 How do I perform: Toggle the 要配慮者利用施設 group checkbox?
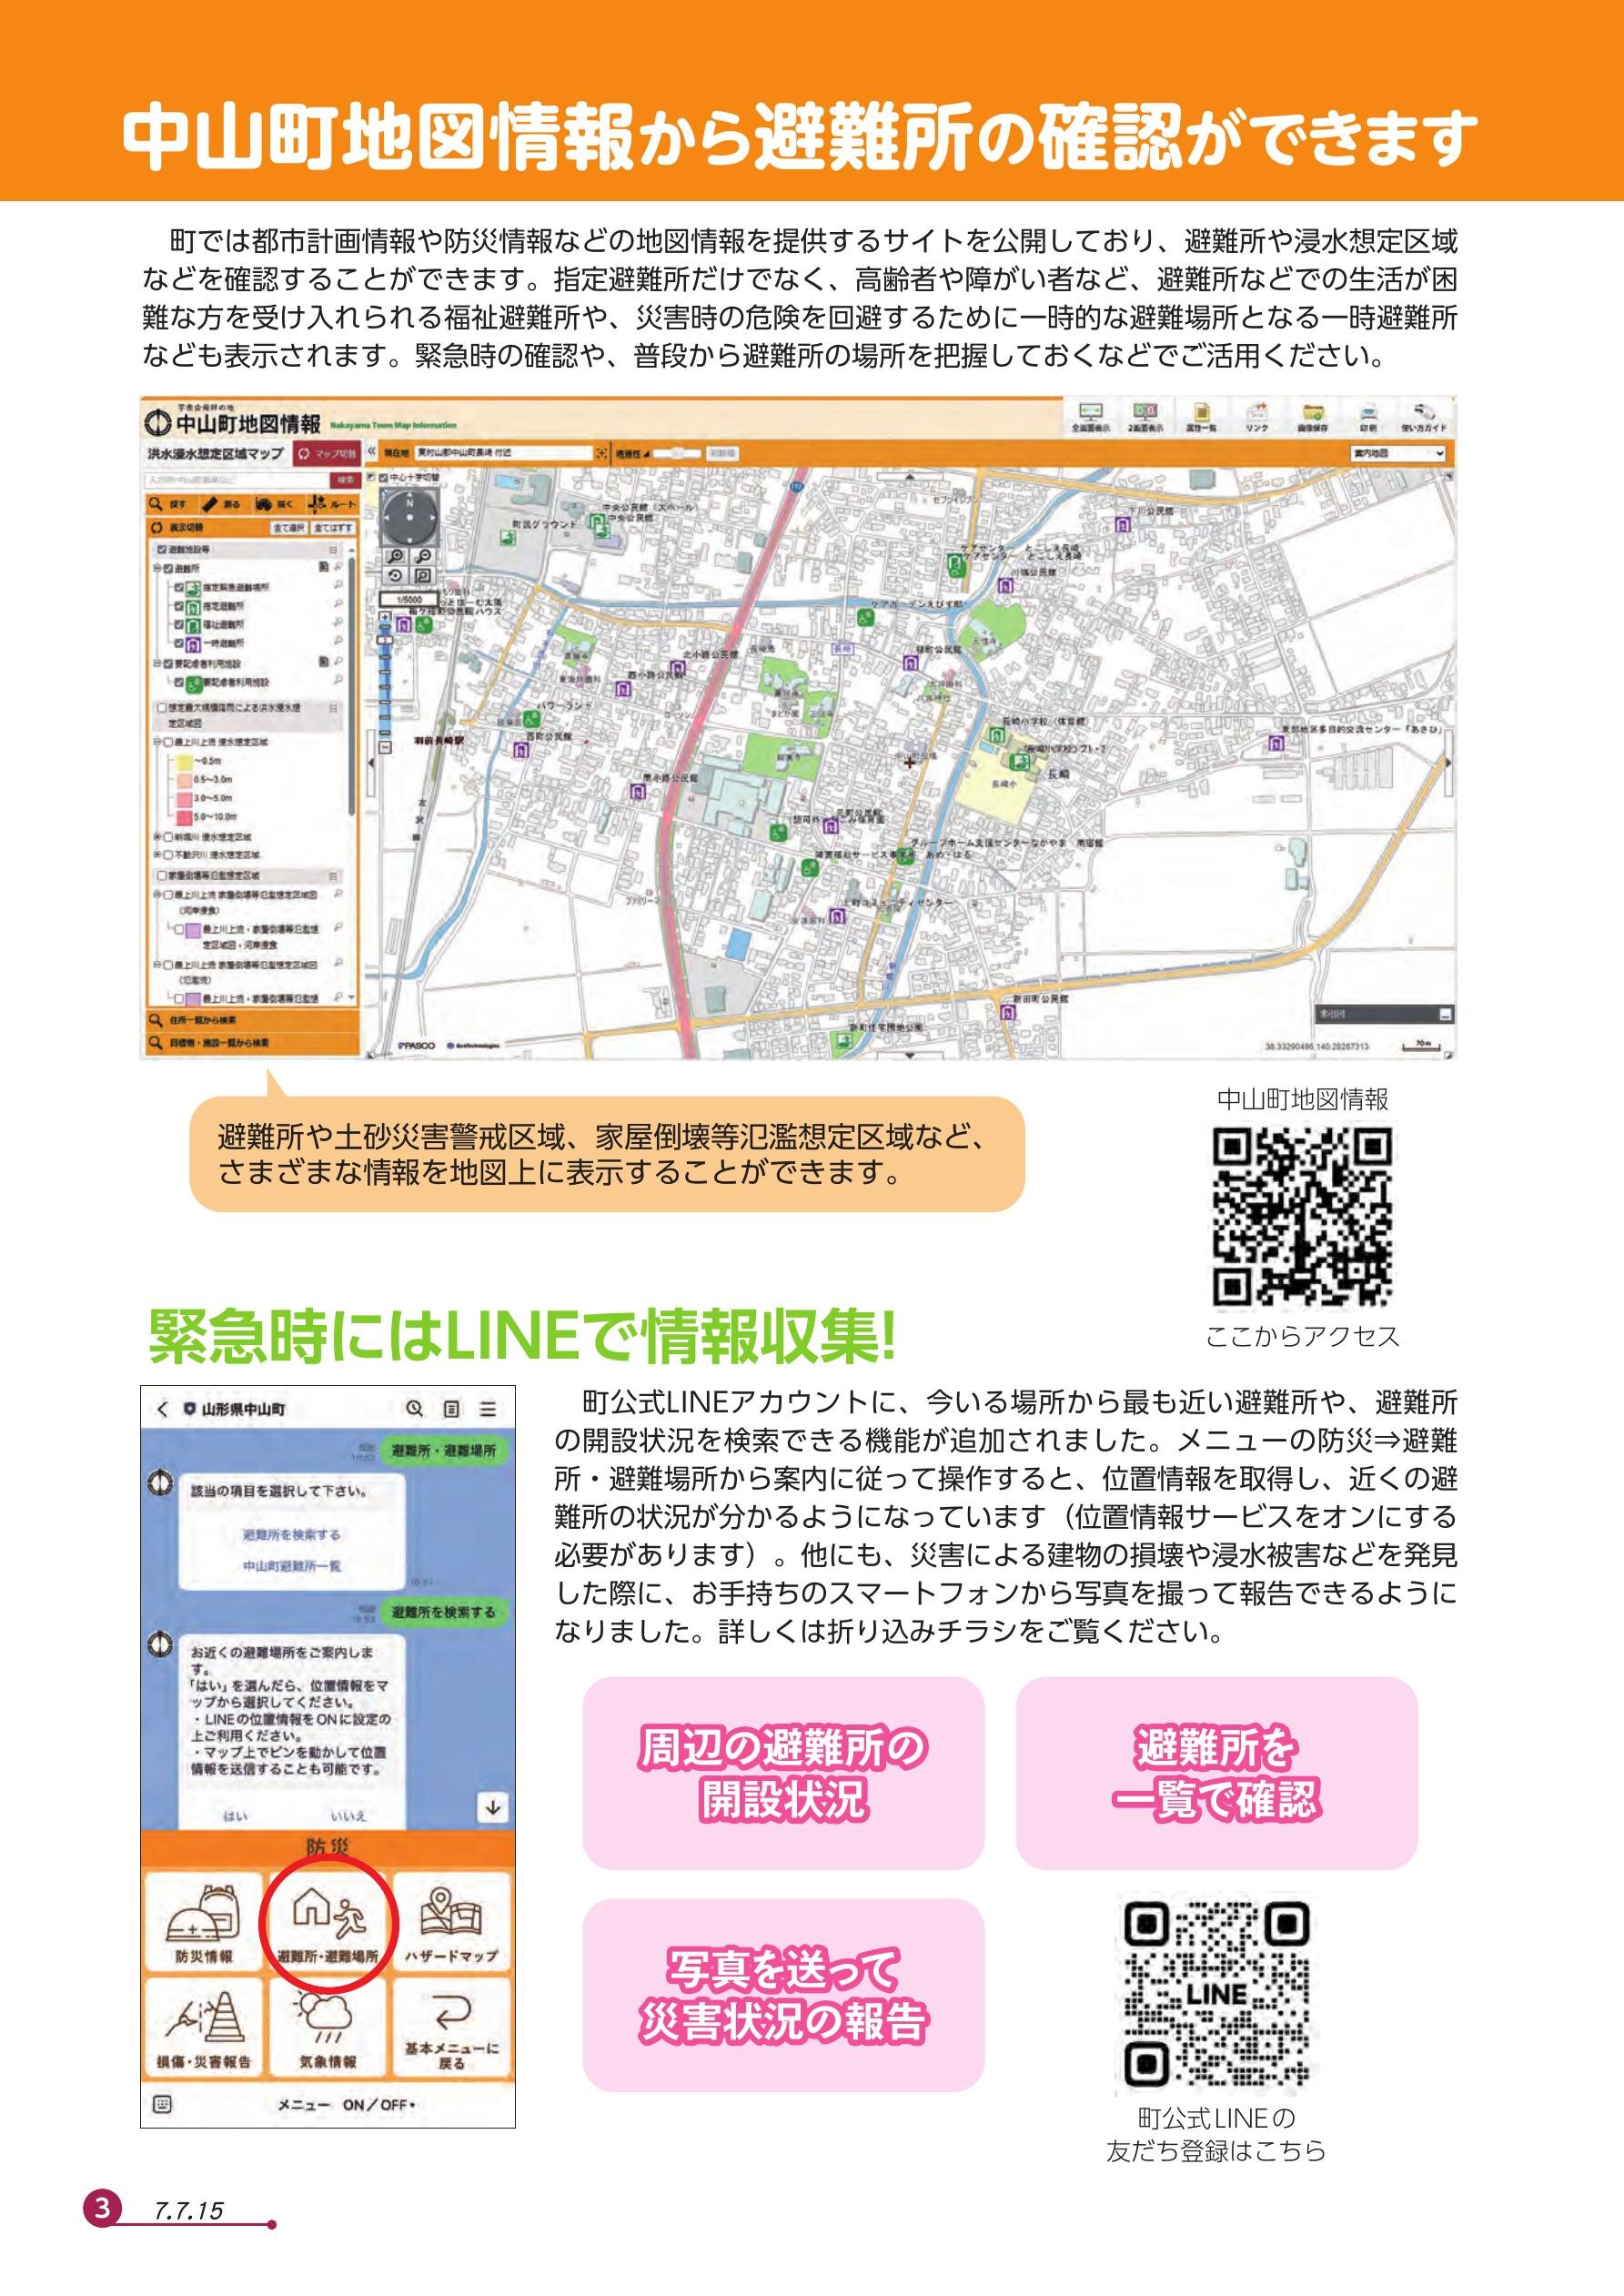tap(169, 664)
